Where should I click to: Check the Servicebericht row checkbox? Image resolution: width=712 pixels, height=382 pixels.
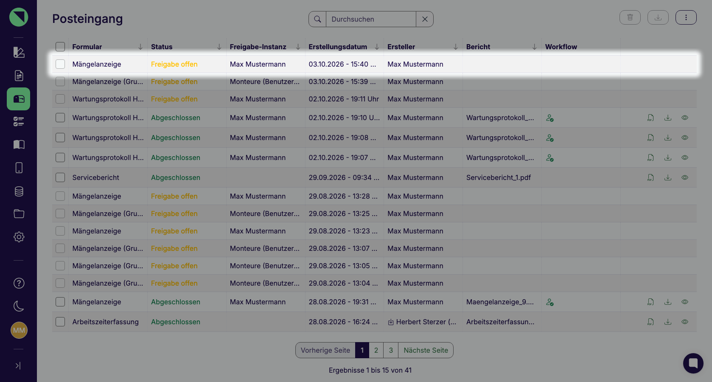pos(60,177)
